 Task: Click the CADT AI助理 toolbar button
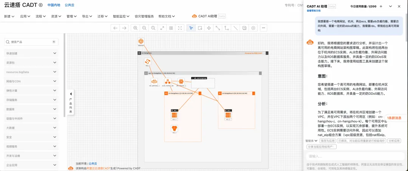[x=209, y=16]
